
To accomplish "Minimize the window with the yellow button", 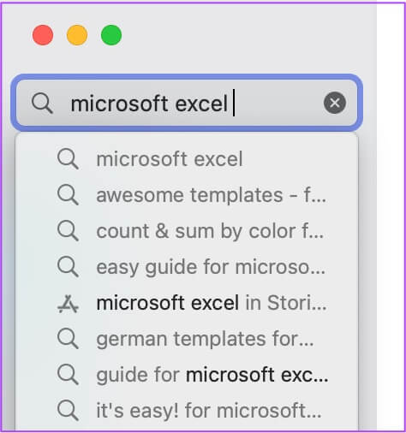I will click(x=77, y=35).
